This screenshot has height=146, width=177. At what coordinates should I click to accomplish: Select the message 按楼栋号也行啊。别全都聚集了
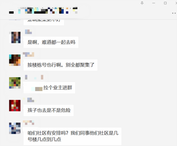(61, 65)
